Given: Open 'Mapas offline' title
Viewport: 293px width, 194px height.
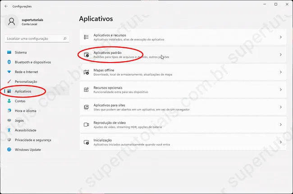Looking at the screenshot, I should 104,70.
